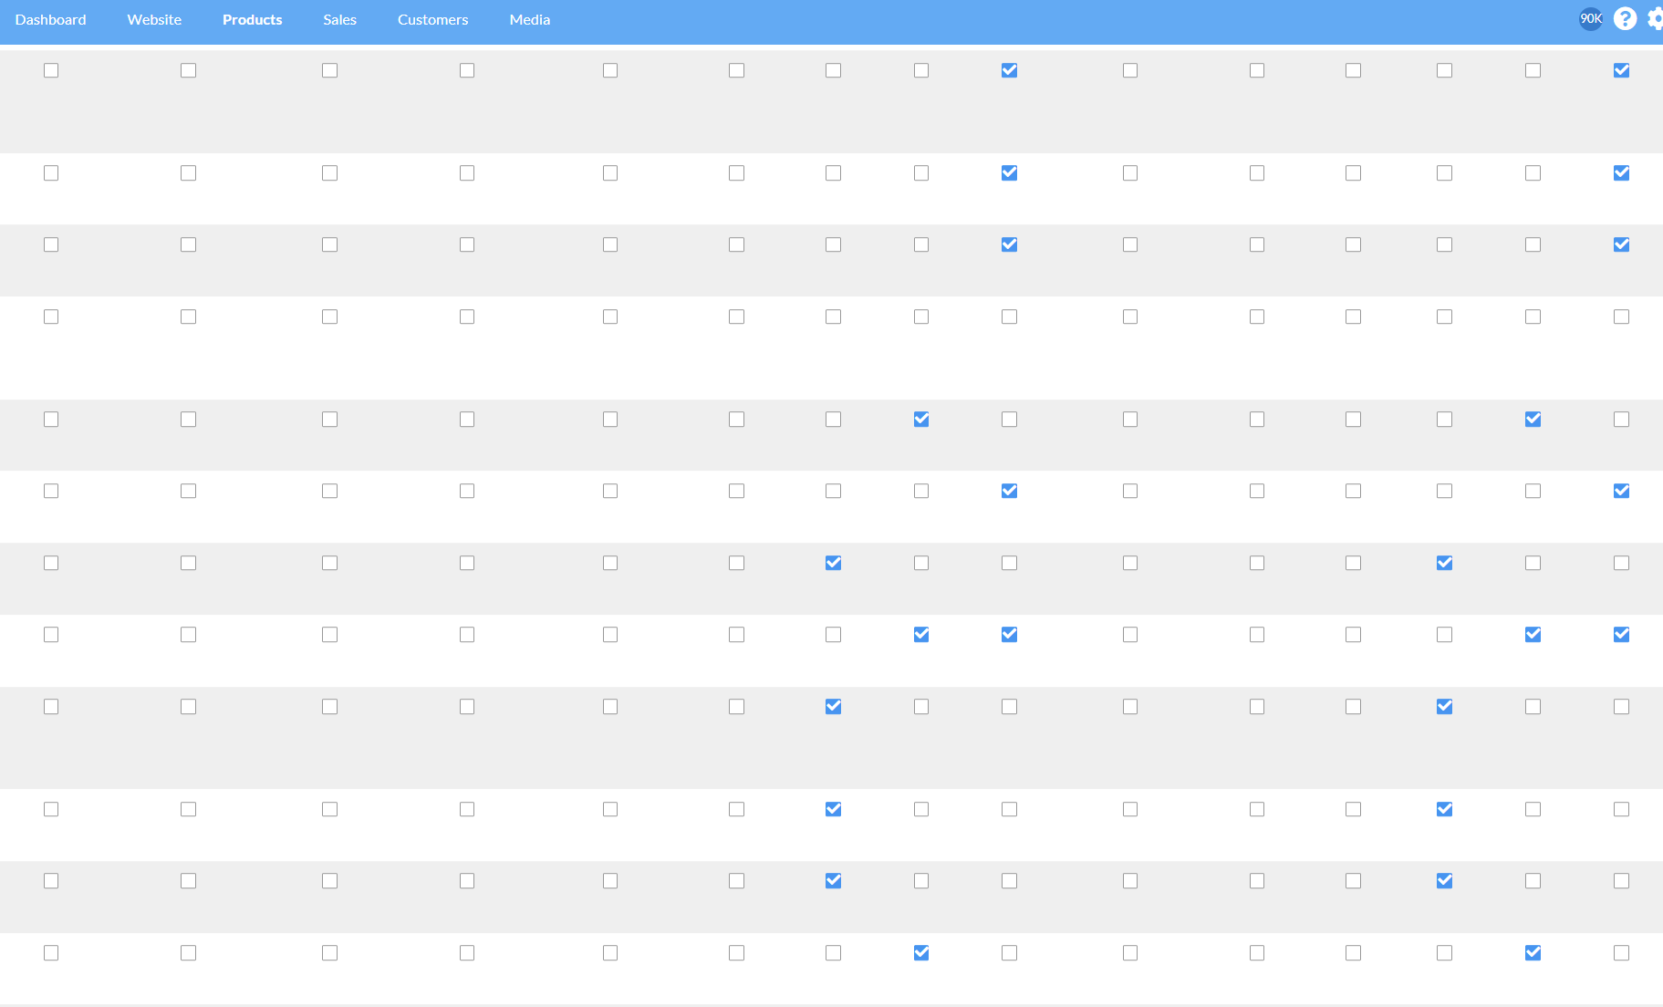Tick the first checkbox in the top row

point(51,70)
